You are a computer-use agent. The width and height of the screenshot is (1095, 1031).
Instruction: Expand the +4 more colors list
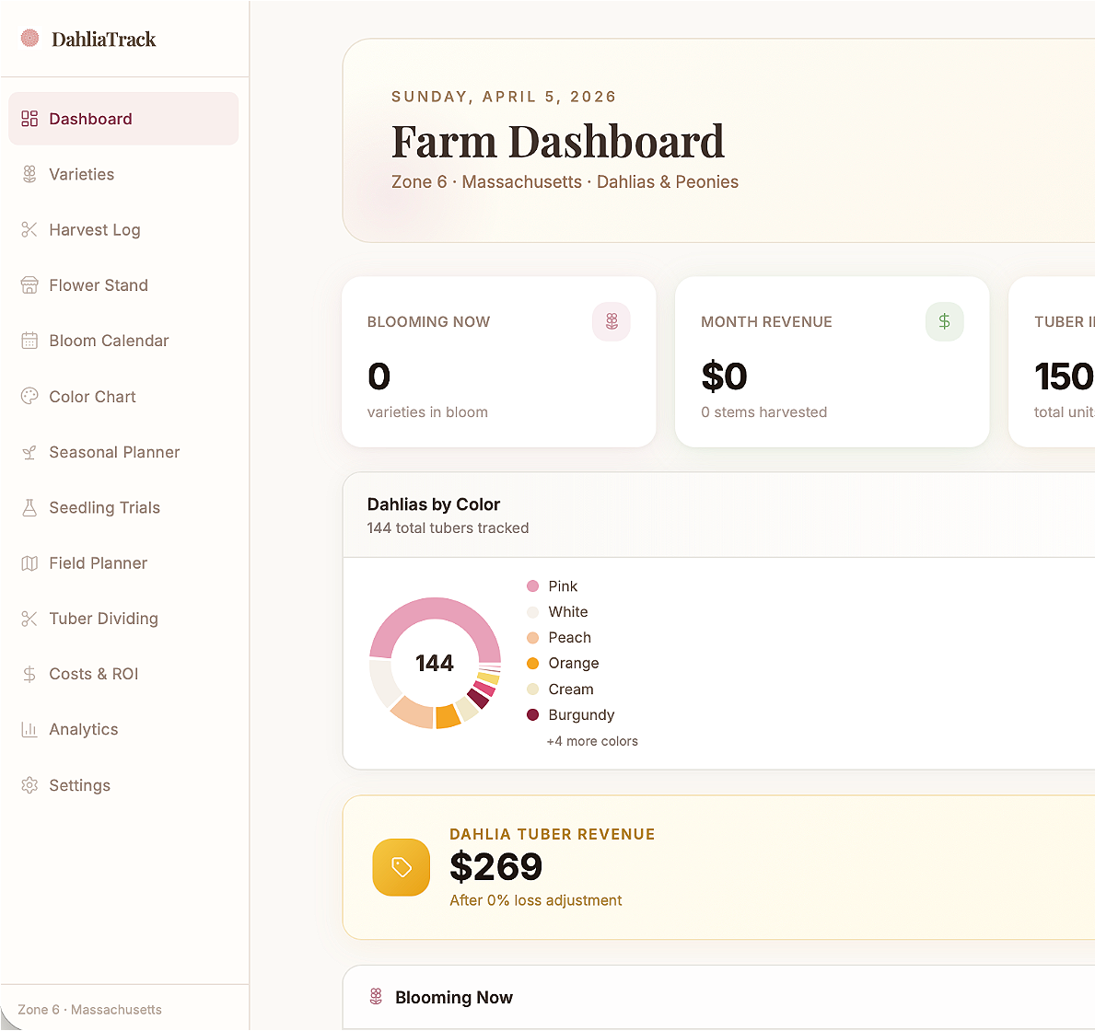point(592,741)
